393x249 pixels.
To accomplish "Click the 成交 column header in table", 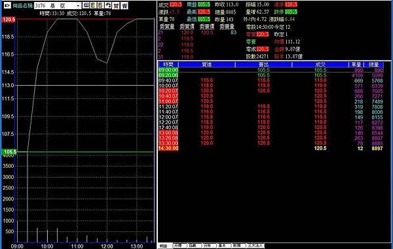I will (x=320, y=64).
